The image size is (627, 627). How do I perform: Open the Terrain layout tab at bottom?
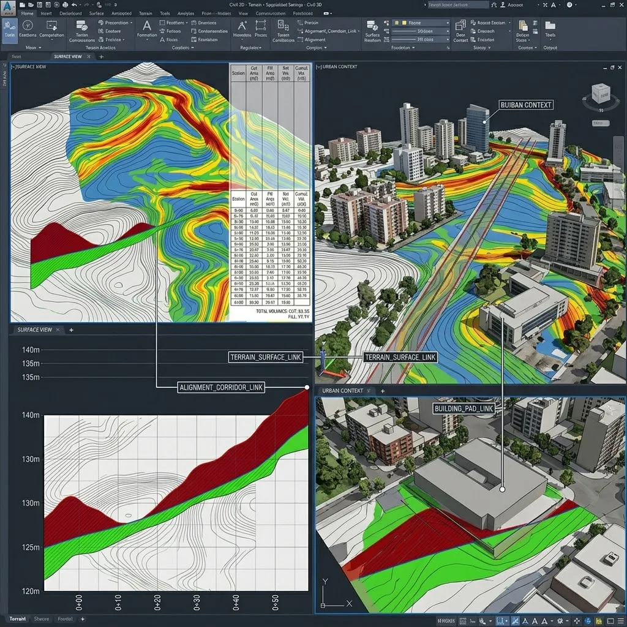coord(18,619)
